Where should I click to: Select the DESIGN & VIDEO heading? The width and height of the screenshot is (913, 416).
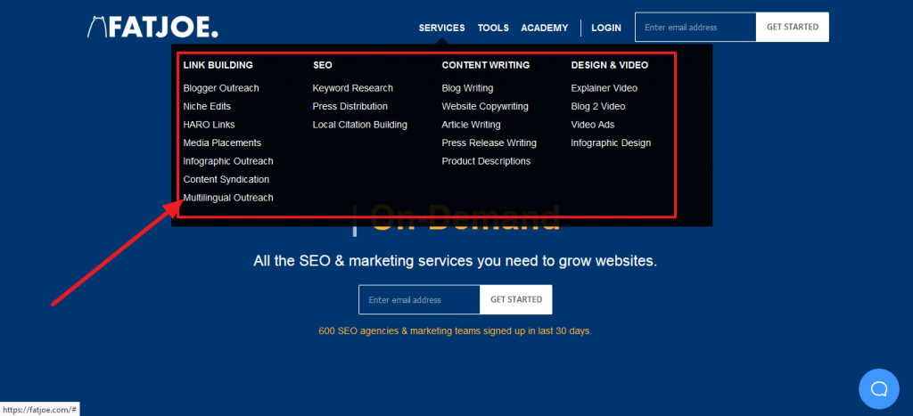610,65
